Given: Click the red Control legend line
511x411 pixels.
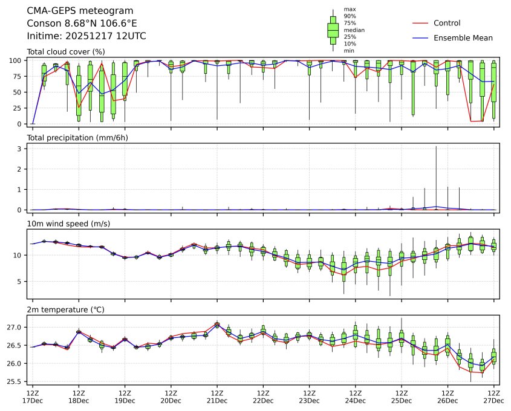Looking at the screenshot, I should (x=420, y=23).
